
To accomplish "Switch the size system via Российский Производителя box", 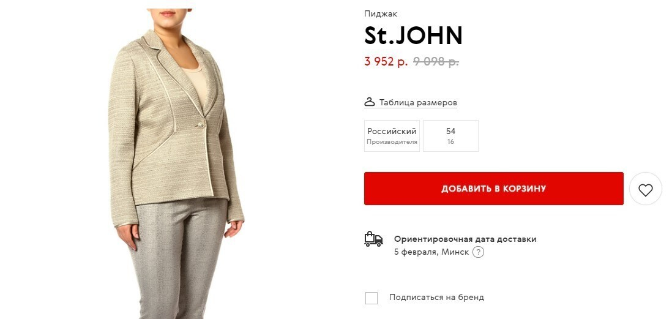I will [392, 136].
